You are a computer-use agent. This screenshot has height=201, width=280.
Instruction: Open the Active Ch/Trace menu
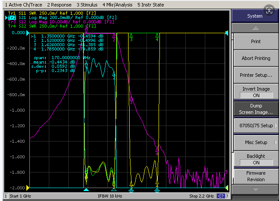[23, 5]
